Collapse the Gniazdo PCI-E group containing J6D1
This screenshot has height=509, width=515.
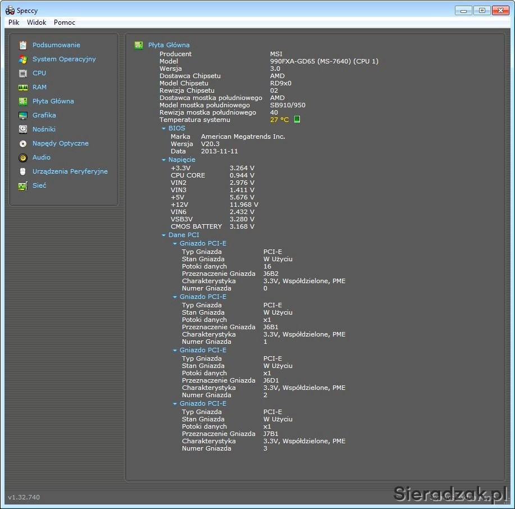click(175, 350)
